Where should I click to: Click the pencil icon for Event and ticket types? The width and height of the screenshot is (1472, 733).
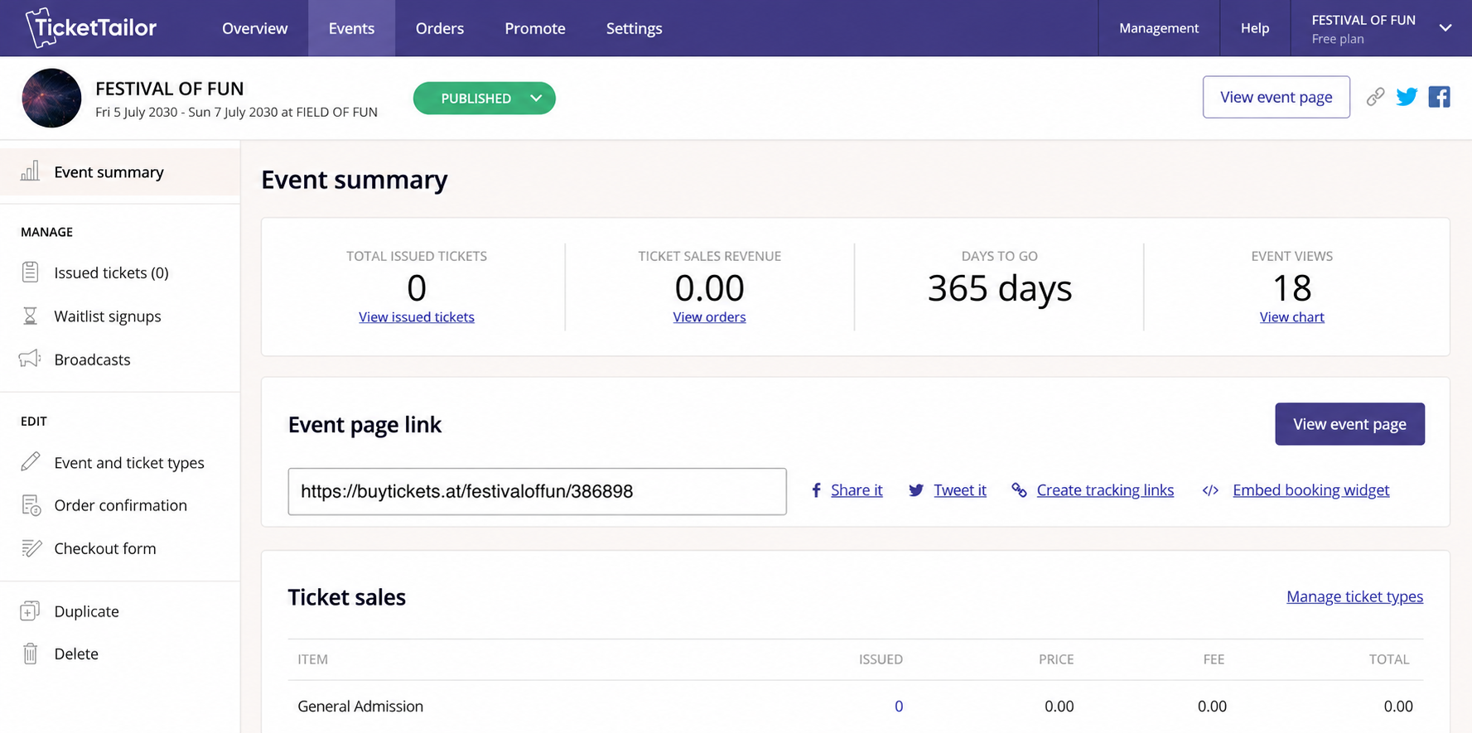tap(30, 462)
